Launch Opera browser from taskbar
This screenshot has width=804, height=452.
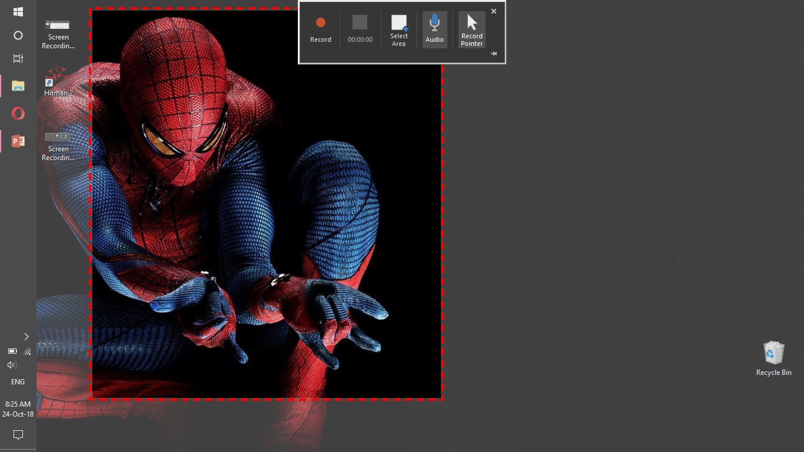18,114
